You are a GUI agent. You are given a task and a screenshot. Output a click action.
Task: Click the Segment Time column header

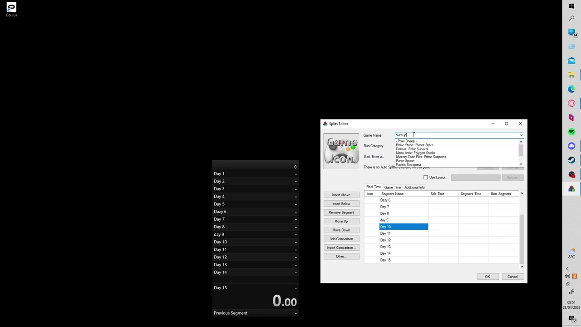coord(473,194)
